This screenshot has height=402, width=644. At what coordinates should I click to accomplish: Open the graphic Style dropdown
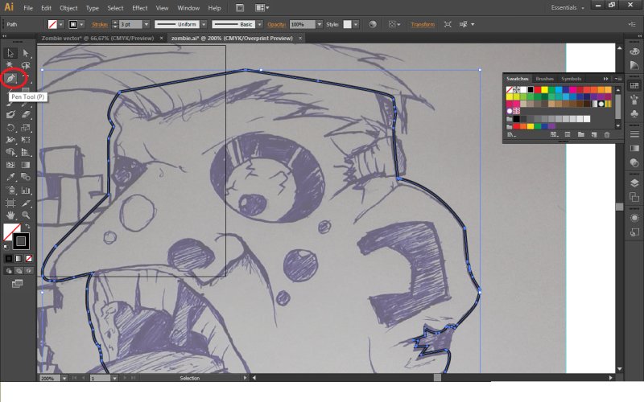click(x=356, y=25)
